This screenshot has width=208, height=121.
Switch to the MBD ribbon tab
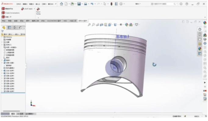pos(65,21)
